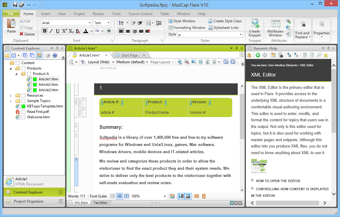Screen dimensions: 340x217
Task: Click the padlock icon in Dynamic Help
Action: (249, 55)
